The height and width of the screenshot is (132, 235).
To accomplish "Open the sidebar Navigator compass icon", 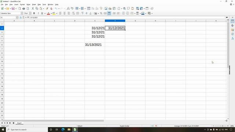I will click(x=232, y=34).
